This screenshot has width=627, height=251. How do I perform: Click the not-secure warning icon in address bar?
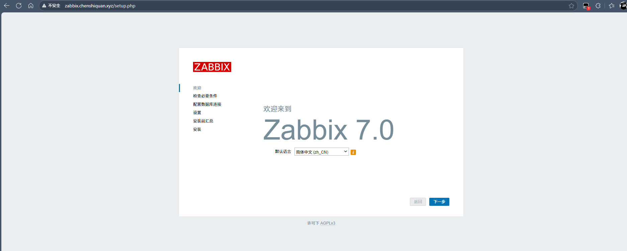click(44, 6)
